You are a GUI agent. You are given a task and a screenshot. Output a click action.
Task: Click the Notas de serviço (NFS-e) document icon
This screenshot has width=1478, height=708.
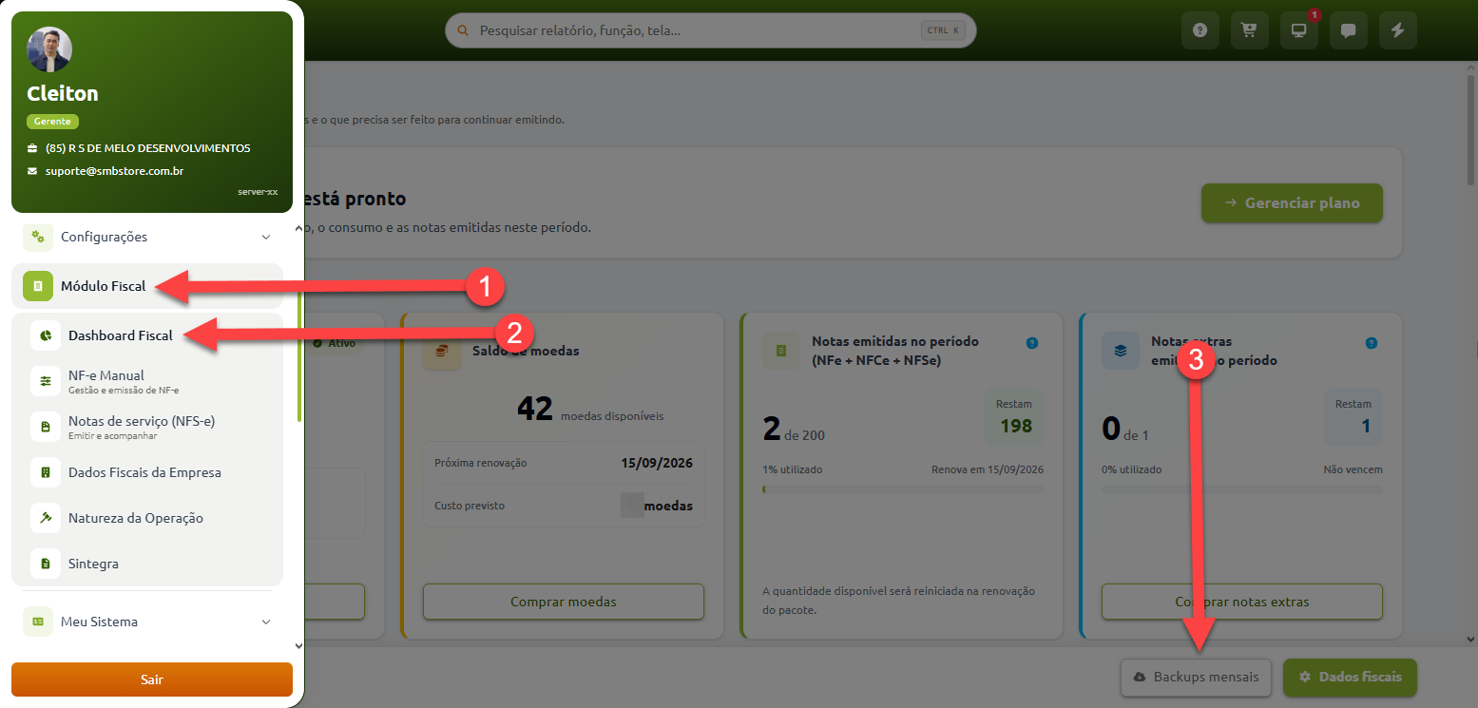tap(45, 427)
